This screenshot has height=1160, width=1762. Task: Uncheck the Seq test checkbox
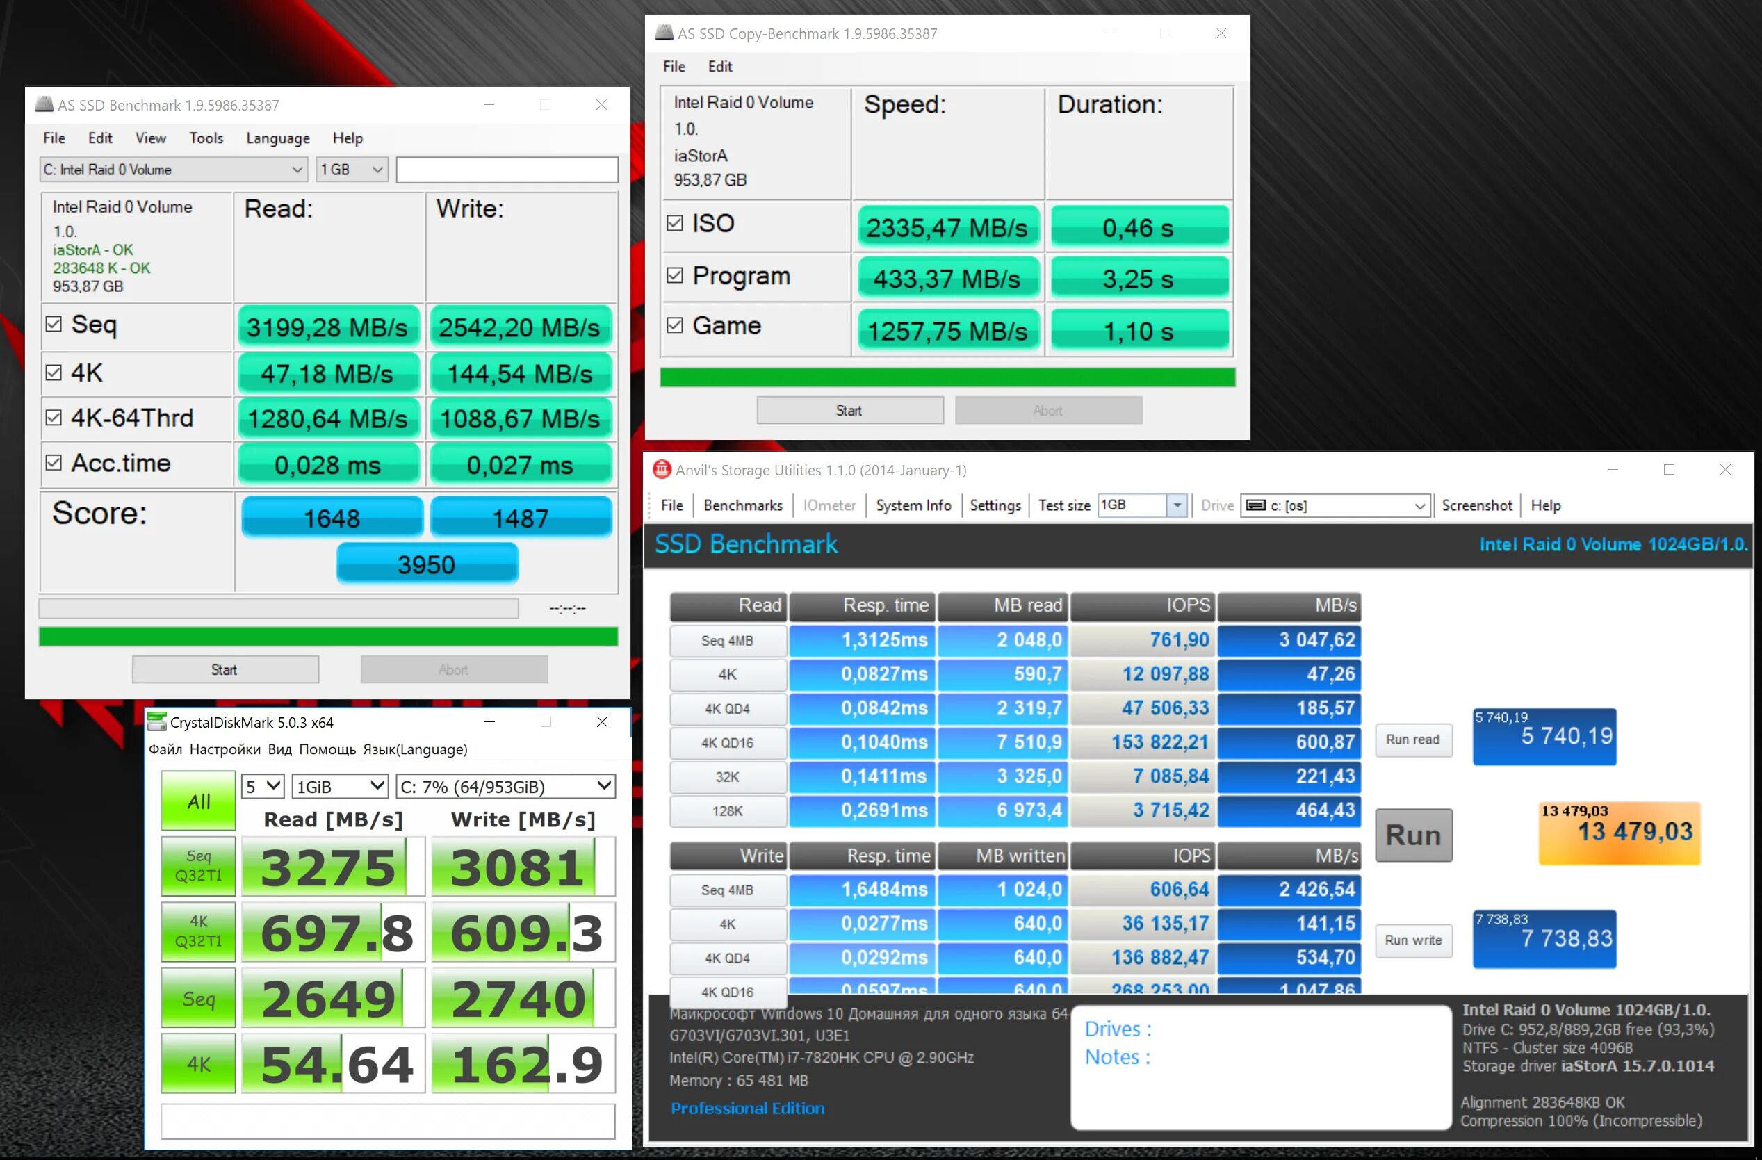(54, 325)
